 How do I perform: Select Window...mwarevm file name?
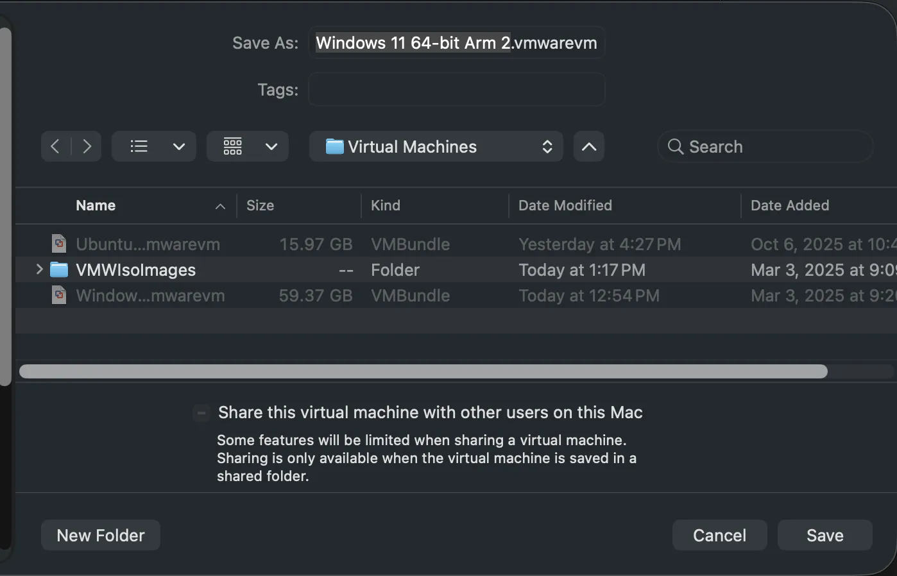[150, 296]
